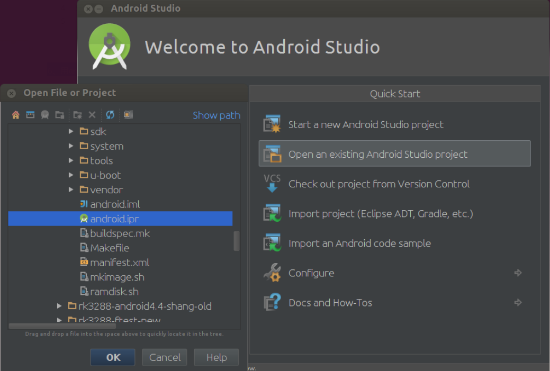
Task: Close the Open File or Project dialog
Action: [x=12, y=93]
